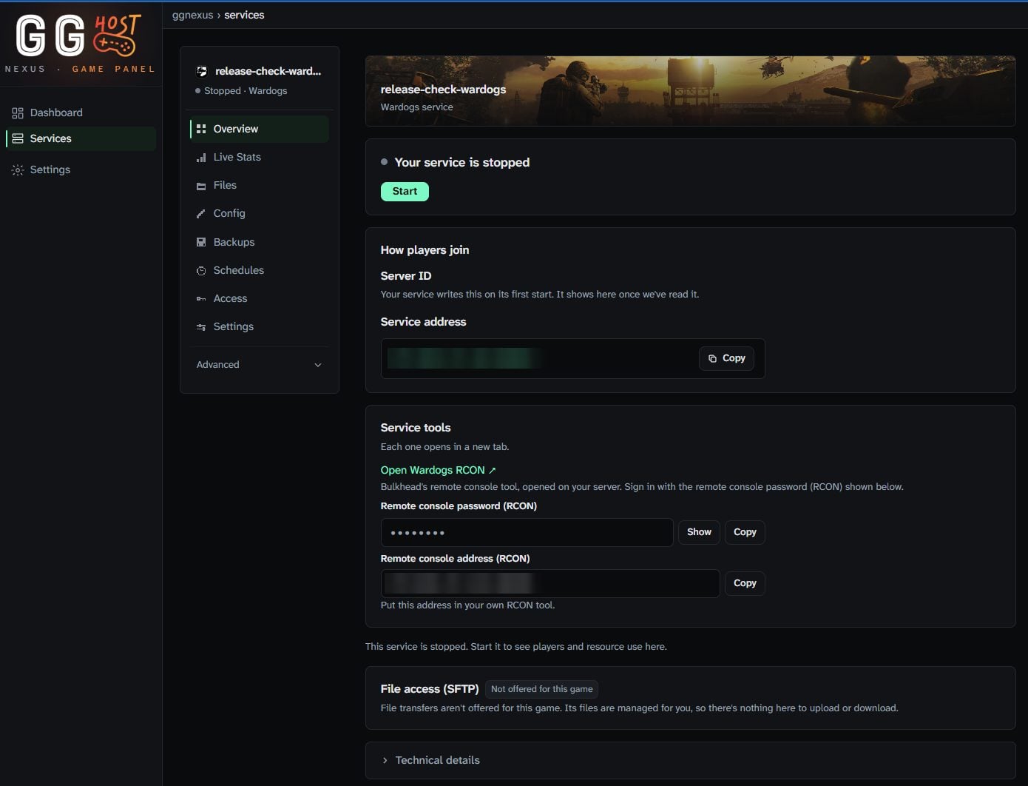Click the File access (SFTP) heading

pos(430,689)
